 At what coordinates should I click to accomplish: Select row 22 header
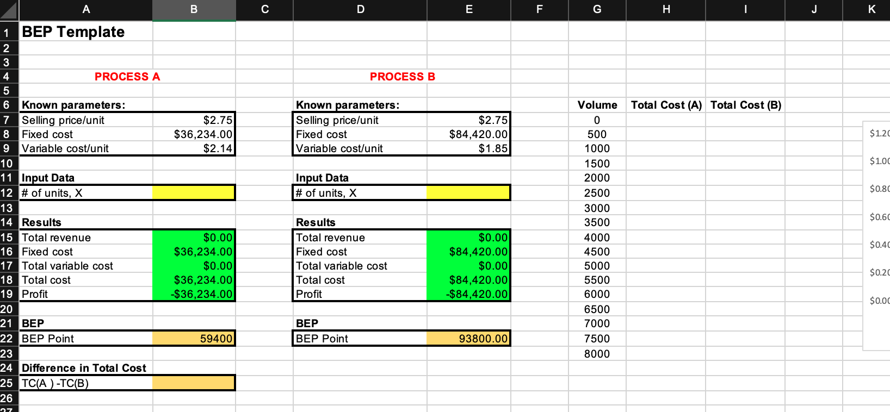pos(9,339)
